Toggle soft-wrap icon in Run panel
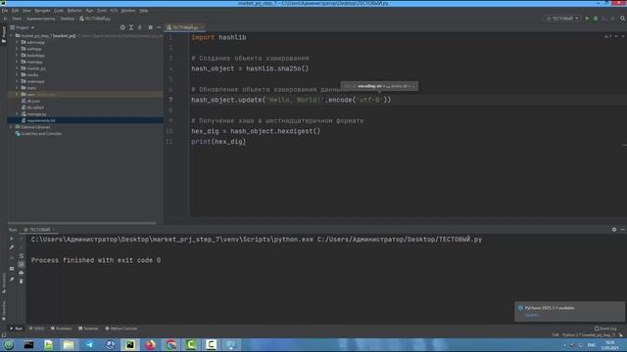The image size is (627, 352). [22, 256]
